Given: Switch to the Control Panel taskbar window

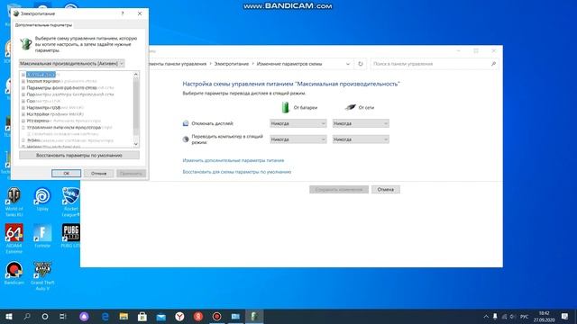Looking at the screenshot, I should (x=235, y=316).
